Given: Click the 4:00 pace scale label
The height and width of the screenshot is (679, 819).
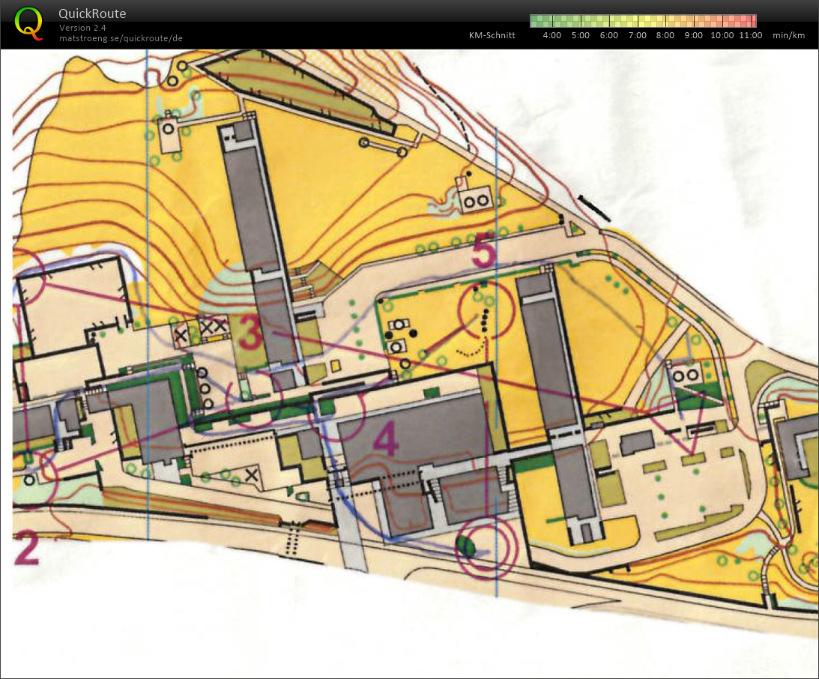Looking at the screenshot, I should (551, 35).
